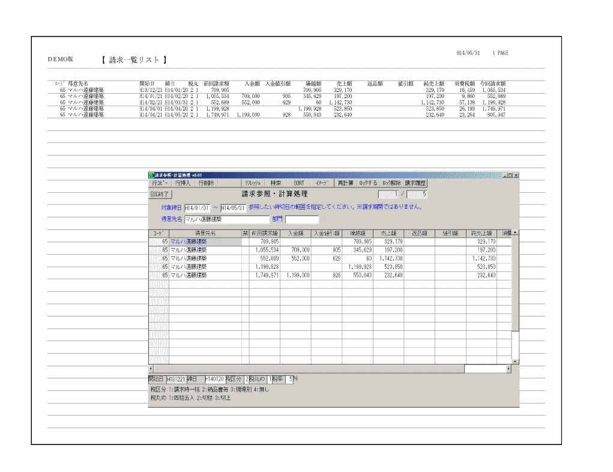
Task: Open 請求履歴 billing history
Action: coord(415,183)
